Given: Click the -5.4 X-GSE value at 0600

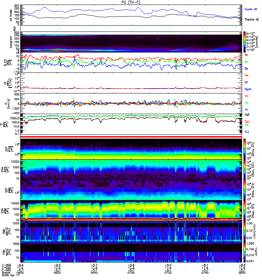Looking at the screenshot, I should [20, 265].
